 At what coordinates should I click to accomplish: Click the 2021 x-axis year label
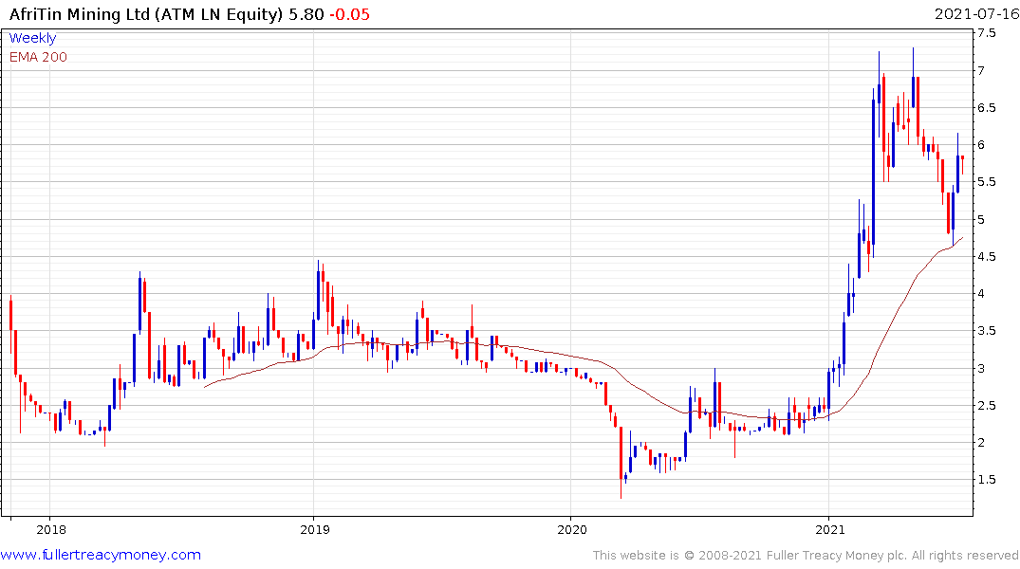pyautogui.click(x=829, y=529)
